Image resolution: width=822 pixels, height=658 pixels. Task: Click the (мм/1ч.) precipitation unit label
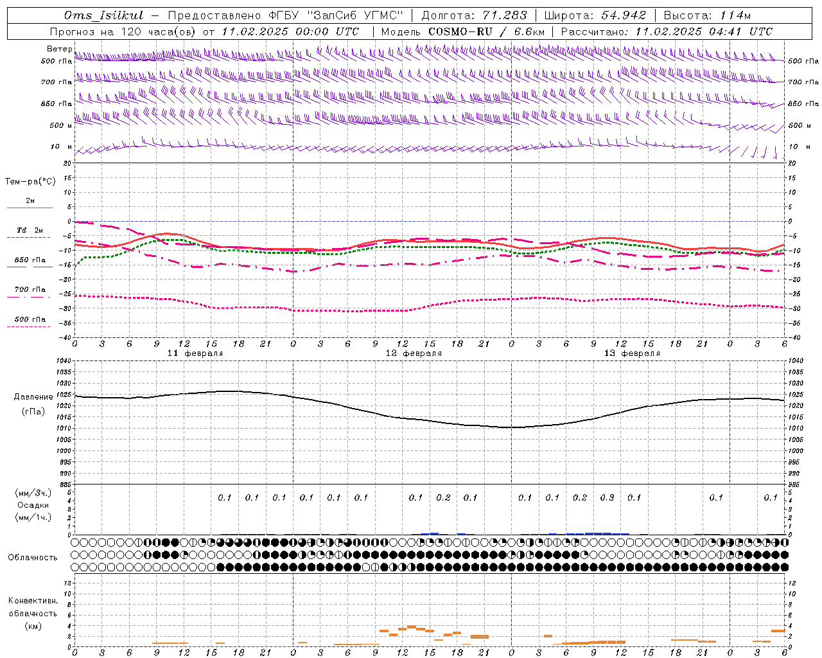(33, 517)
